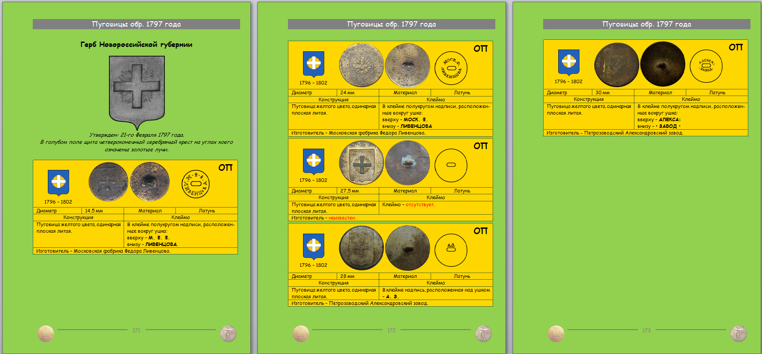Click the heading 'Герб Новороссийской губернии'

click(x=136, y=44)
